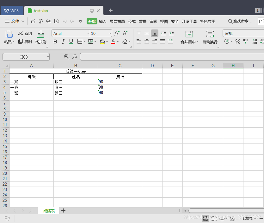Screen dimensions: 264x223
Task: Click the increase font size icon
Action: 117,33
